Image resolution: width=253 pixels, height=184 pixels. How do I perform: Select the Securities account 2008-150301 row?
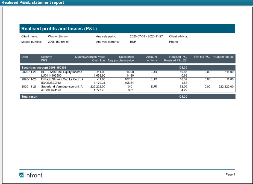(x=44, y=67)
